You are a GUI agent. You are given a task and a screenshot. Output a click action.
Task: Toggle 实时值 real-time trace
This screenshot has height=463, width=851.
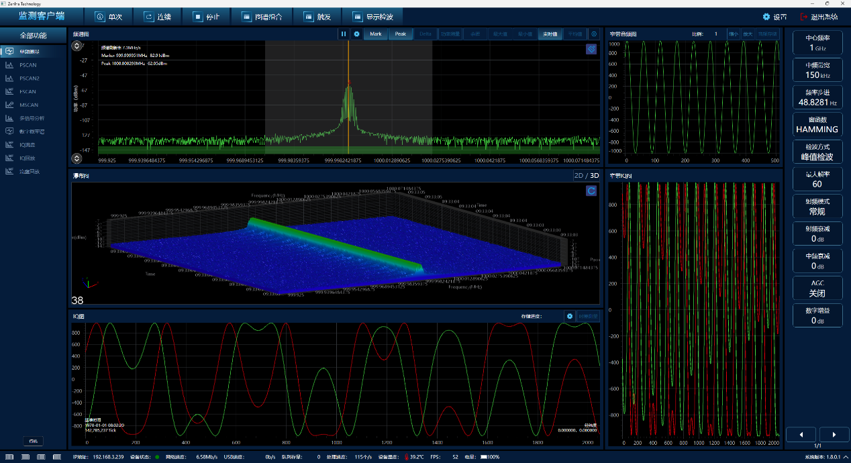(550, 34)
